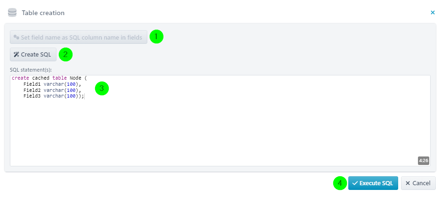Click the Create SQL button
Image resolution: width=441 pixels, height=197 pixels.
point(33,54)
